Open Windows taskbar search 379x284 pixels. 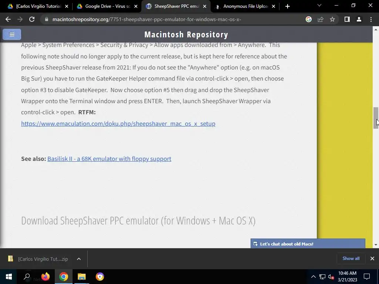pos(27,277)
